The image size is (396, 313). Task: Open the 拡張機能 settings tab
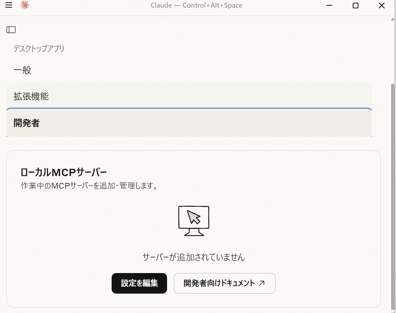click(x=189, y=96)
